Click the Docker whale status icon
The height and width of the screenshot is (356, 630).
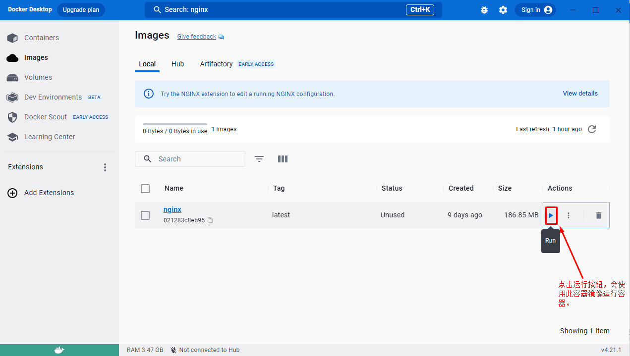59,350
